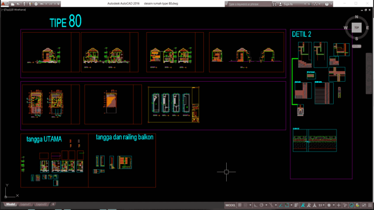The height and width of the screenshot is (210, 374).
Task: Click the TOP face of the ViewCube
Action: 356,27
